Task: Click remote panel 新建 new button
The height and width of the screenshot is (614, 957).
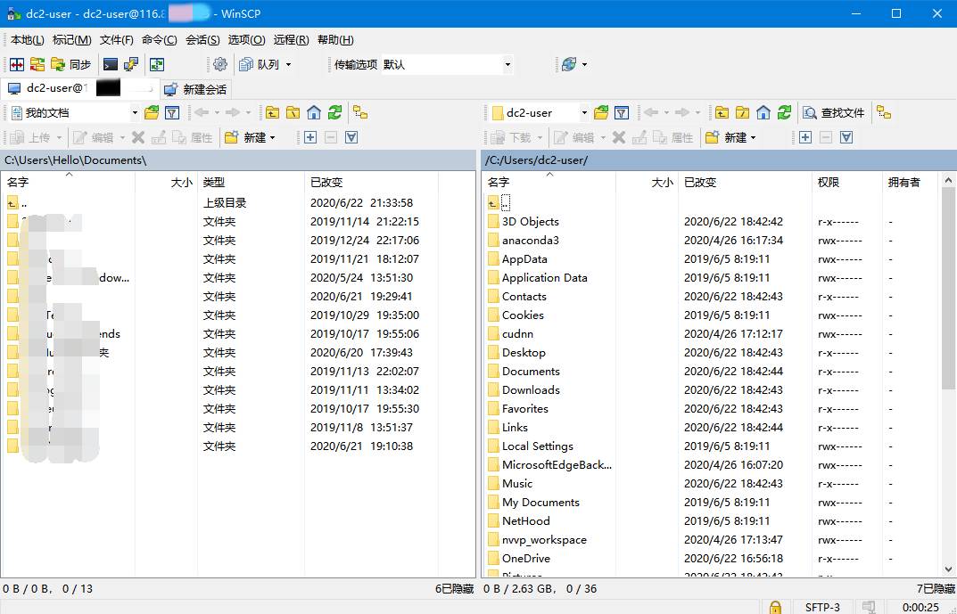Action: 726,138
